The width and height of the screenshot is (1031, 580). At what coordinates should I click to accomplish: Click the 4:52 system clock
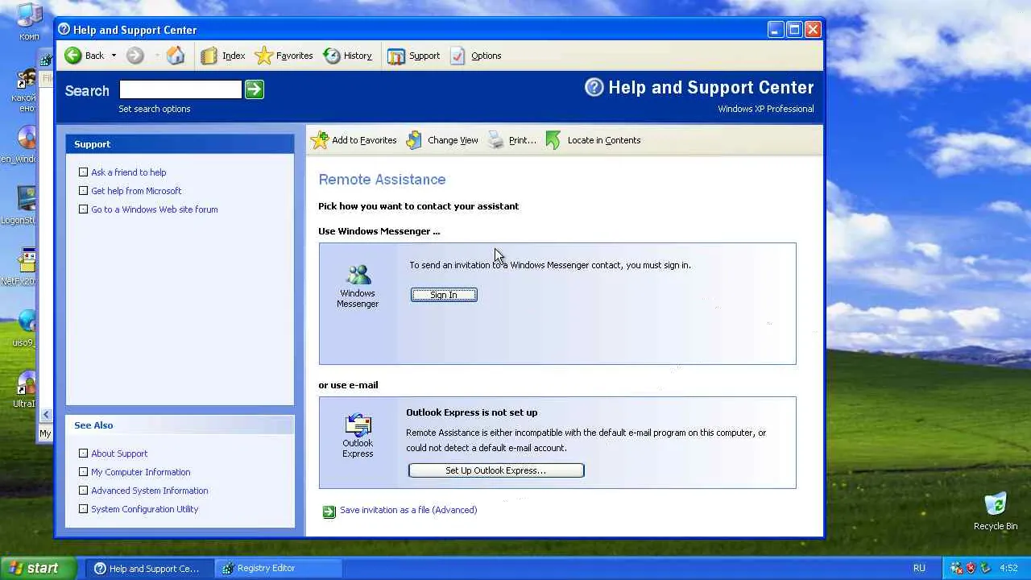pos(1008,568)
